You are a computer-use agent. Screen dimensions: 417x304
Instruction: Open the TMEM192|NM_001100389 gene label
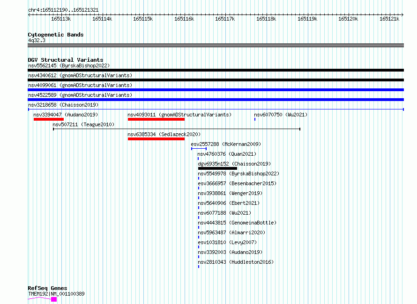[56, 294]
